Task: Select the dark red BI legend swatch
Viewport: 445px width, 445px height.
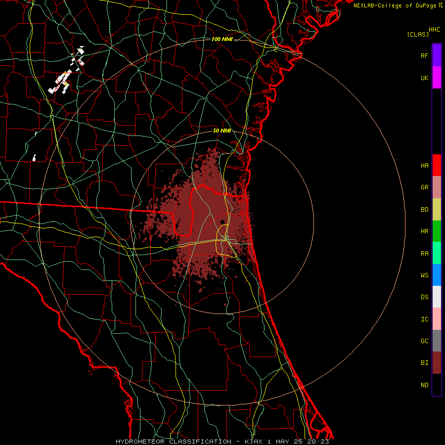Action: click(x=437, y=363)
